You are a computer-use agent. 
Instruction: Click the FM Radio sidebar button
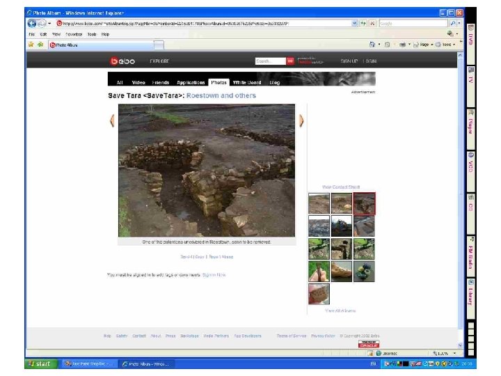(470, 256)
